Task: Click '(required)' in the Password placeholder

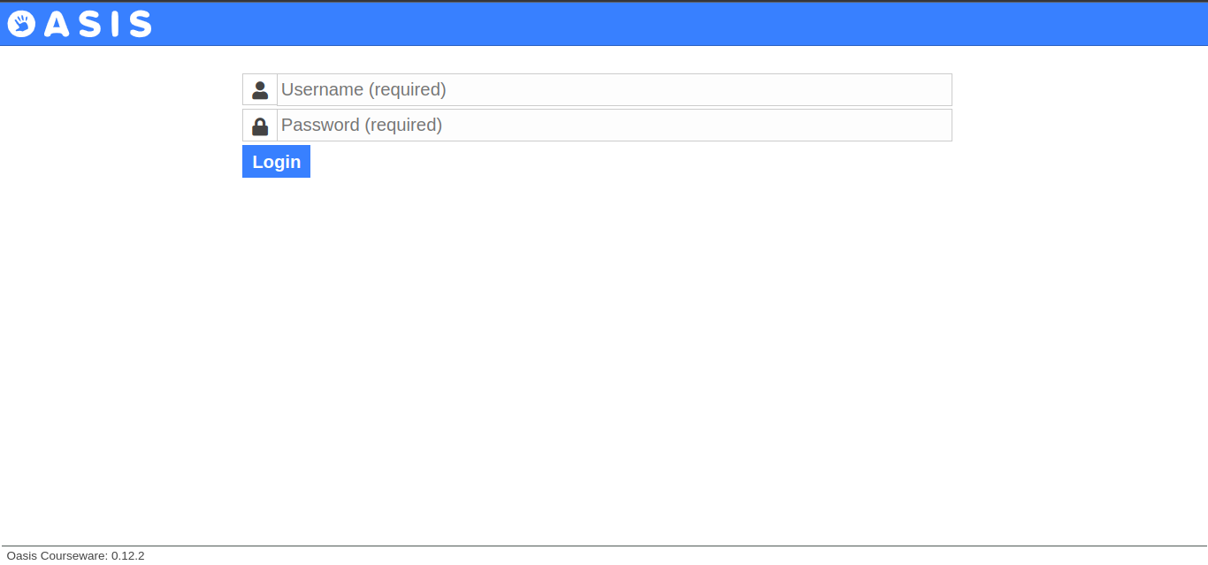Action: point(403,126)
